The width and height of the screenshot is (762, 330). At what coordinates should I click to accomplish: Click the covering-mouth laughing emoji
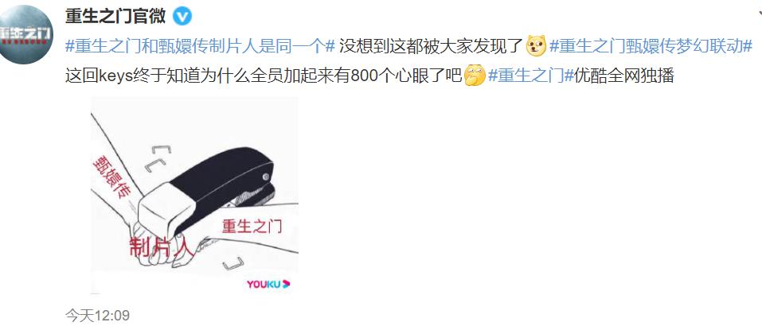coord(475,76)
